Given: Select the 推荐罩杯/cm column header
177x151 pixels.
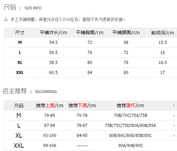Looking at the screenshot, I should pyautogui.click(x=130, y=105).
